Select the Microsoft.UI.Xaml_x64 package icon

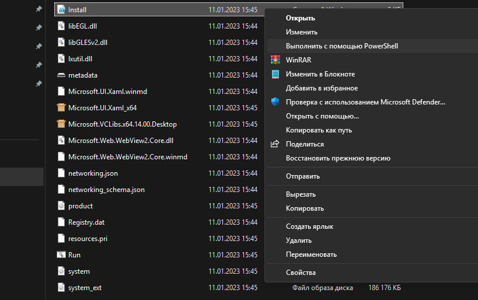[x=61, y=108]
